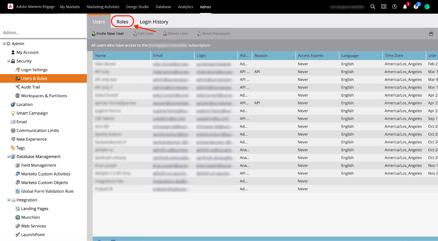Click the Invite New User button
This screenshot has height=241, width=438.
pyautogui.click(x=108, y=34)
